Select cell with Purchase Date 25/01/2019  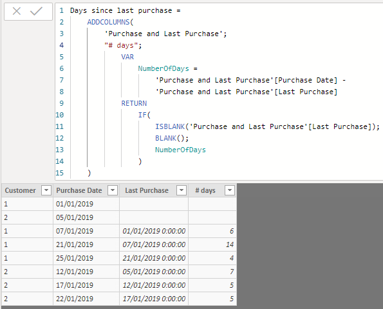tap(86, 258)
